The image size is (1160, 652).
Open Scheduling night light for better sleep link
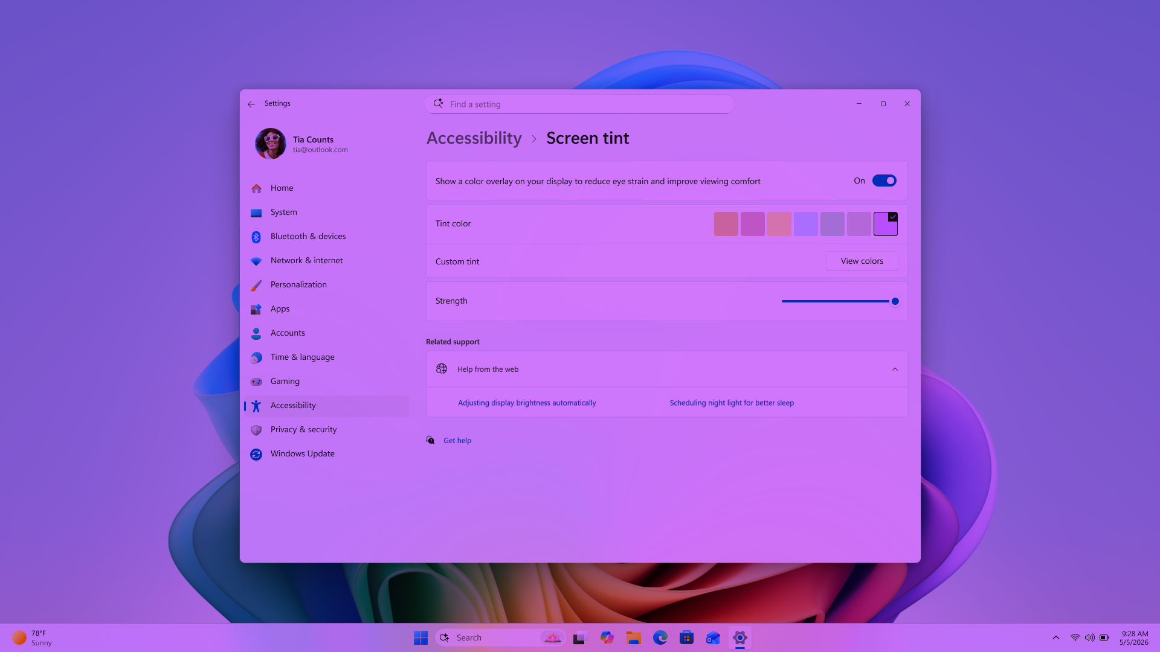coord(732,403)
